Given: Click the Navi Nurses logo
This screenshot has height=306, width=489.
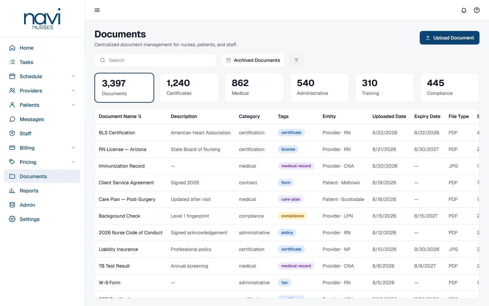Looking at the screenshot, I should (42, 19).
